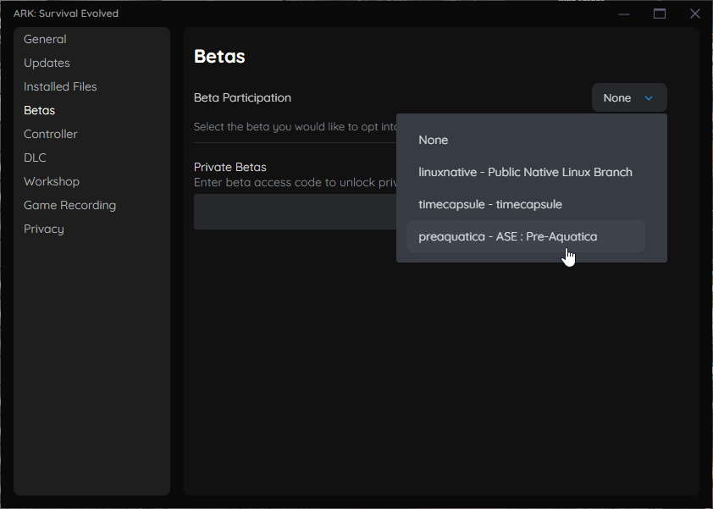Choose None in the beta list
The height and width of the screenshot is (509, 713).
click(x=526, y=140)
